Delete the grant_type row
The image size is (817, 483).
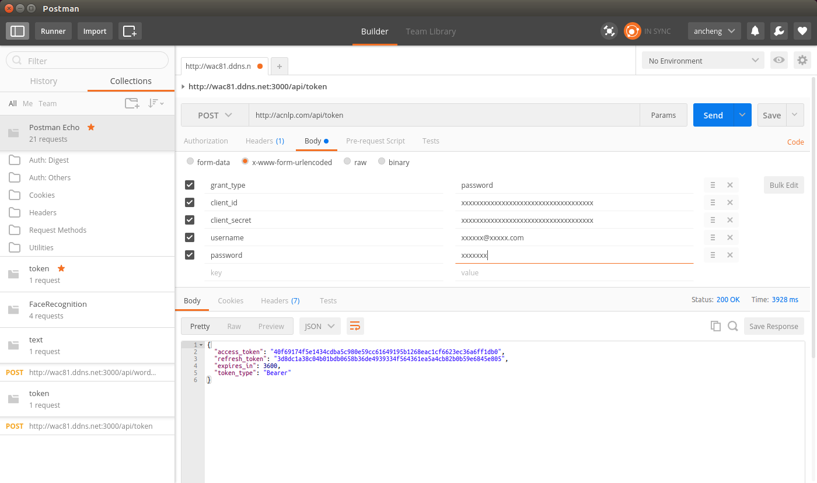click(729, 185)
